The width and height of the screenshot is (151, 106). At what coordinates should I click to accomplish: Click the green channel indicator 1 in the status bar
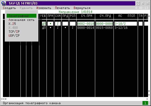click(x=145, y=103)
